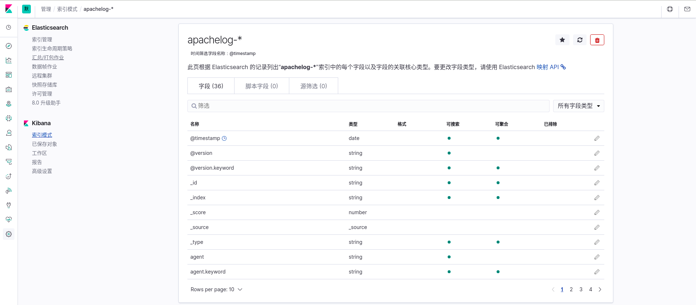Go to page 2 of fields

click(x=571, y=289)
